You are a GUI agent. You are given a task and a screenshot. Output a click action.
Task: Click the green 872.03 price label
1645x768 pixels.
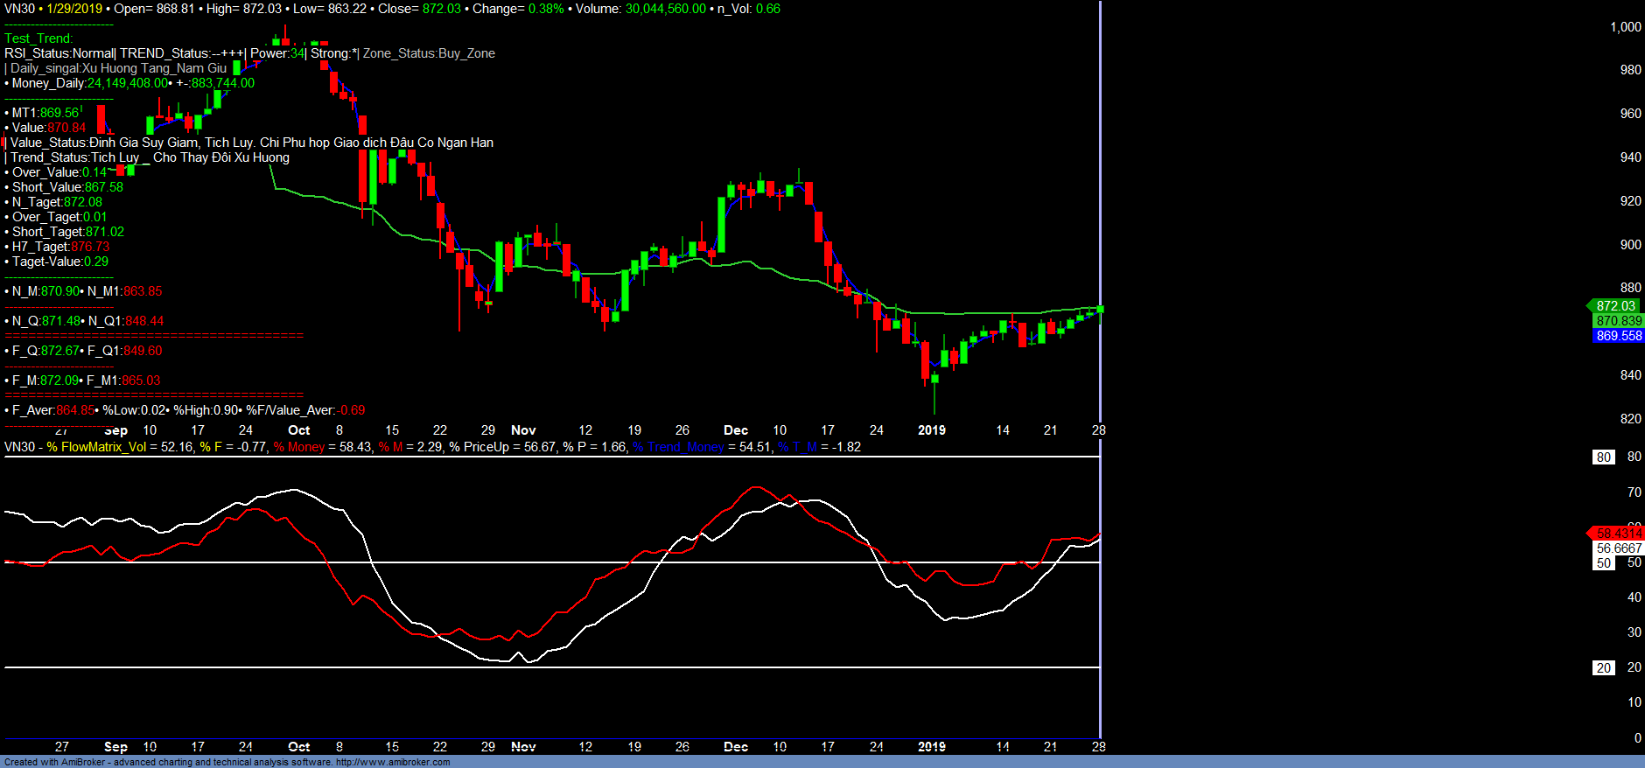[1615, 306]
